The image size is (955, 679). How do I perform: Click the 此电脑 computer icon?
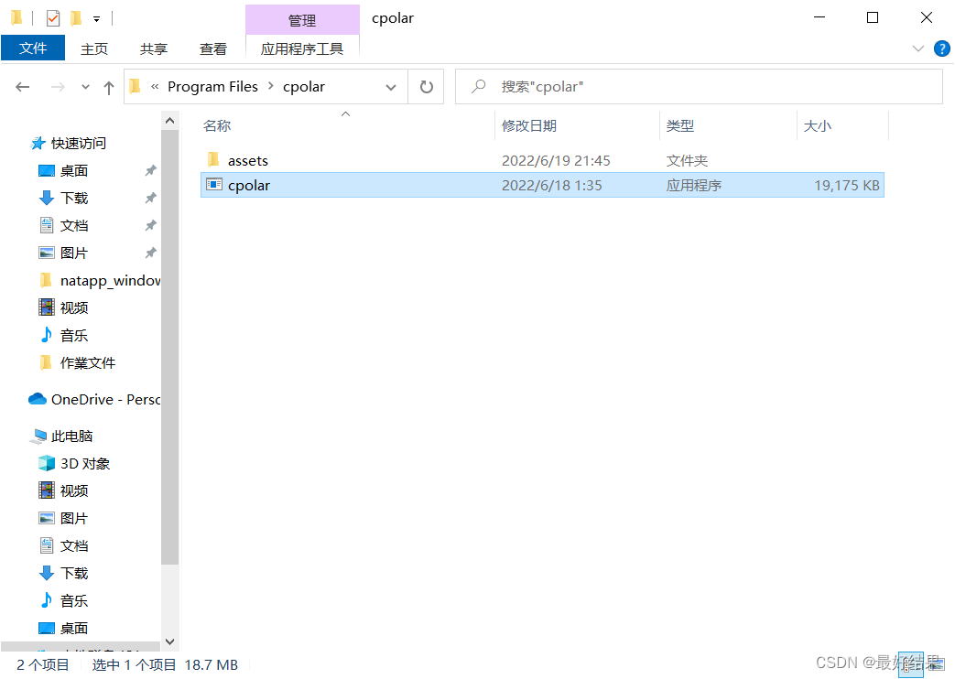point(39,436)
